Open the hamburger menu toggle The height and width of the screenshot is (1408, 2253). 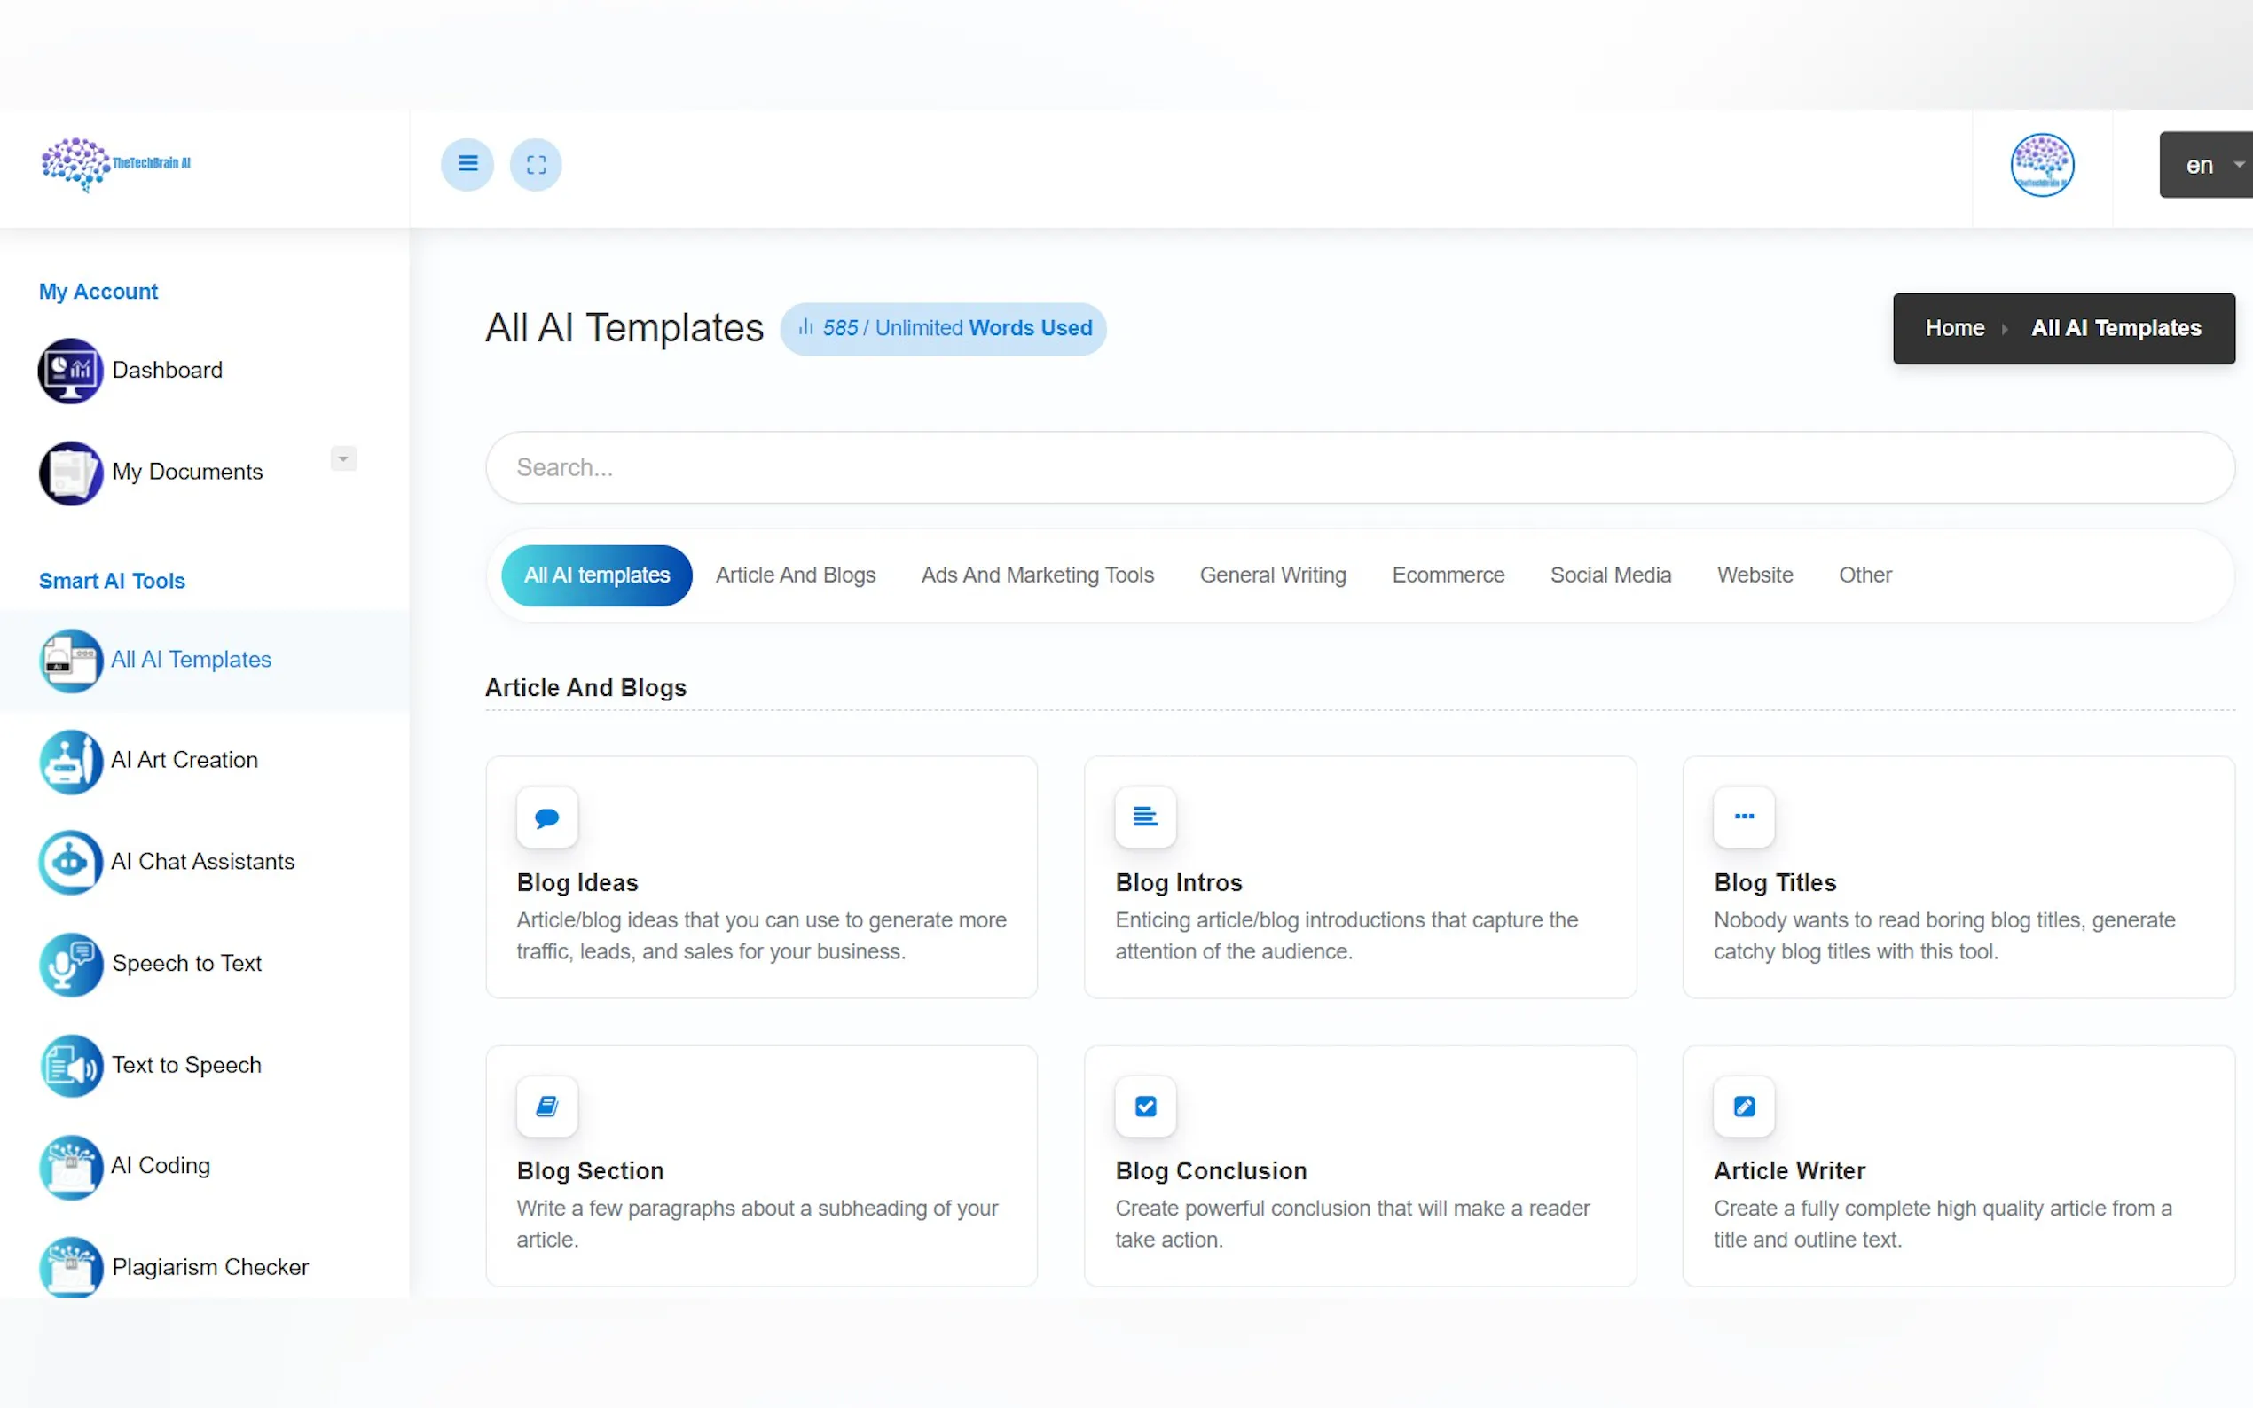click(x=467, y=164)
